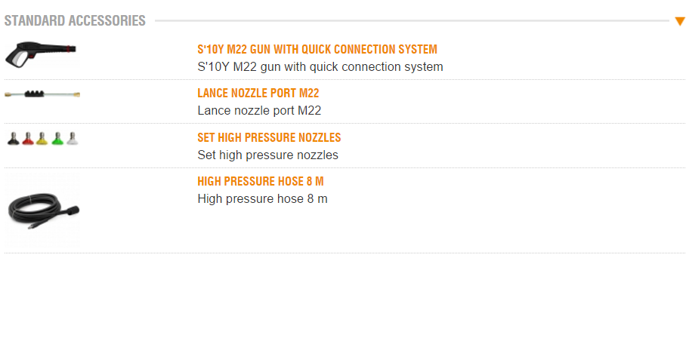The width and height of the screenshot is (686, 353).
Task: Open the S'10Y M22 gun image
Action: [40, 55]
